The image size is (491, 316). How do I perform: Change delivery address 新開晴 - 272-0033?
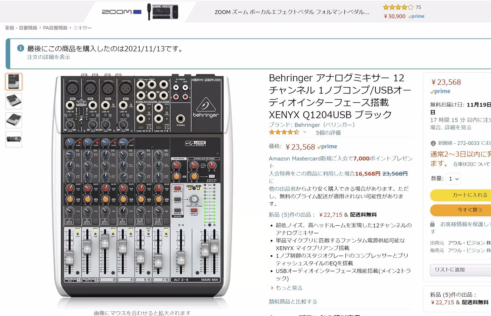click(x=464, y=143)
